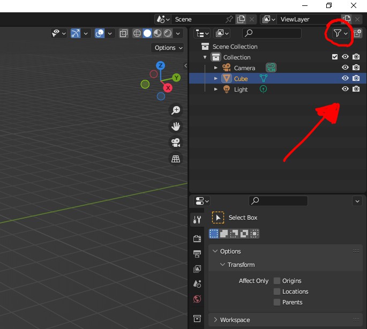The image size is (367, 329).
Task: Pin the scene with pushpin icon
Action: (229, 19)
